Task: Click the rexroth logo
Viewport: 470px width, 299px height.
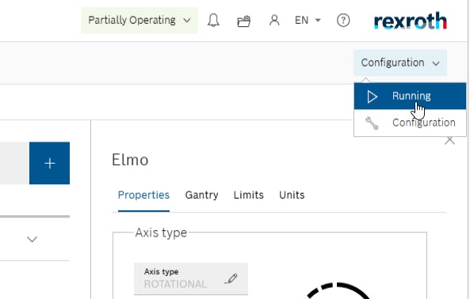Action: click(411, 21)
